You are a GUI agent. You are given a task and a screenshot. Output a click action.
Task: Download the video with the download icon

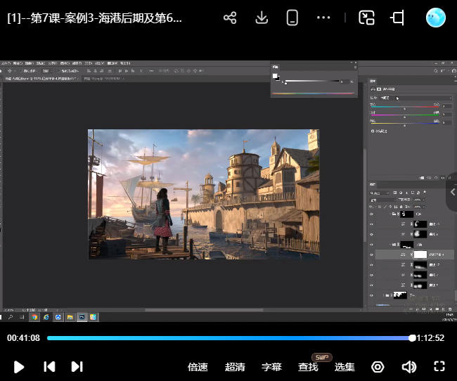point(262,18)
